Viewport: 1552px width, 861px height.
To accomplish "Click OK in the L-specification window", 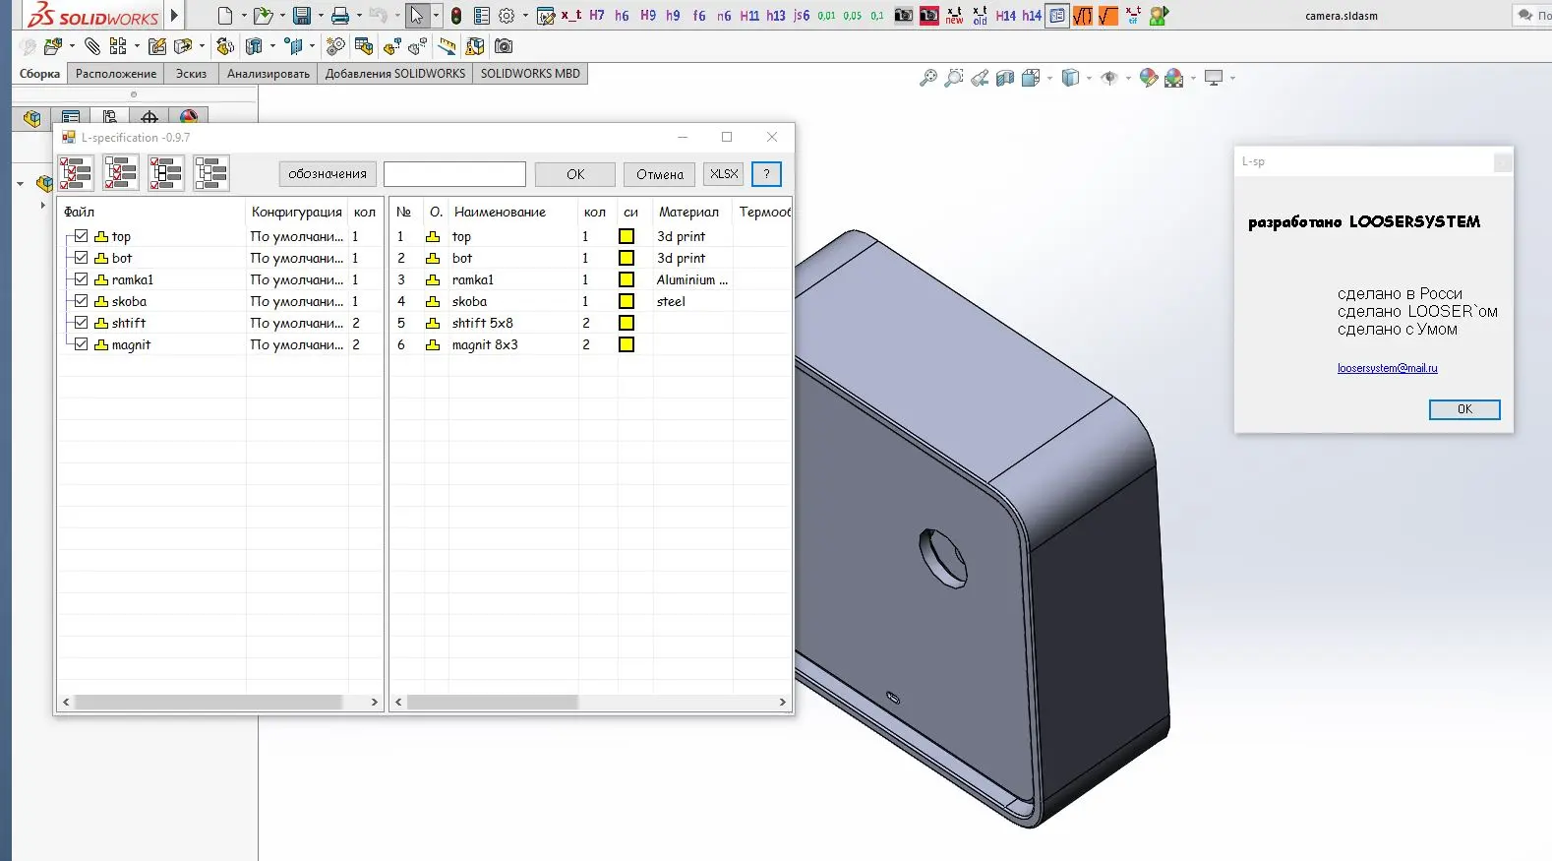I will click(x=575, y=174).
